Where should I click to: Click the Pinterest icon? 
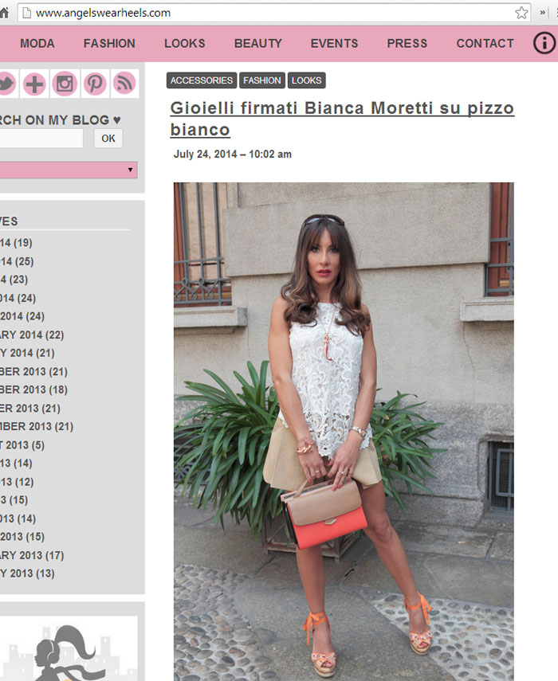click(95, 84)
